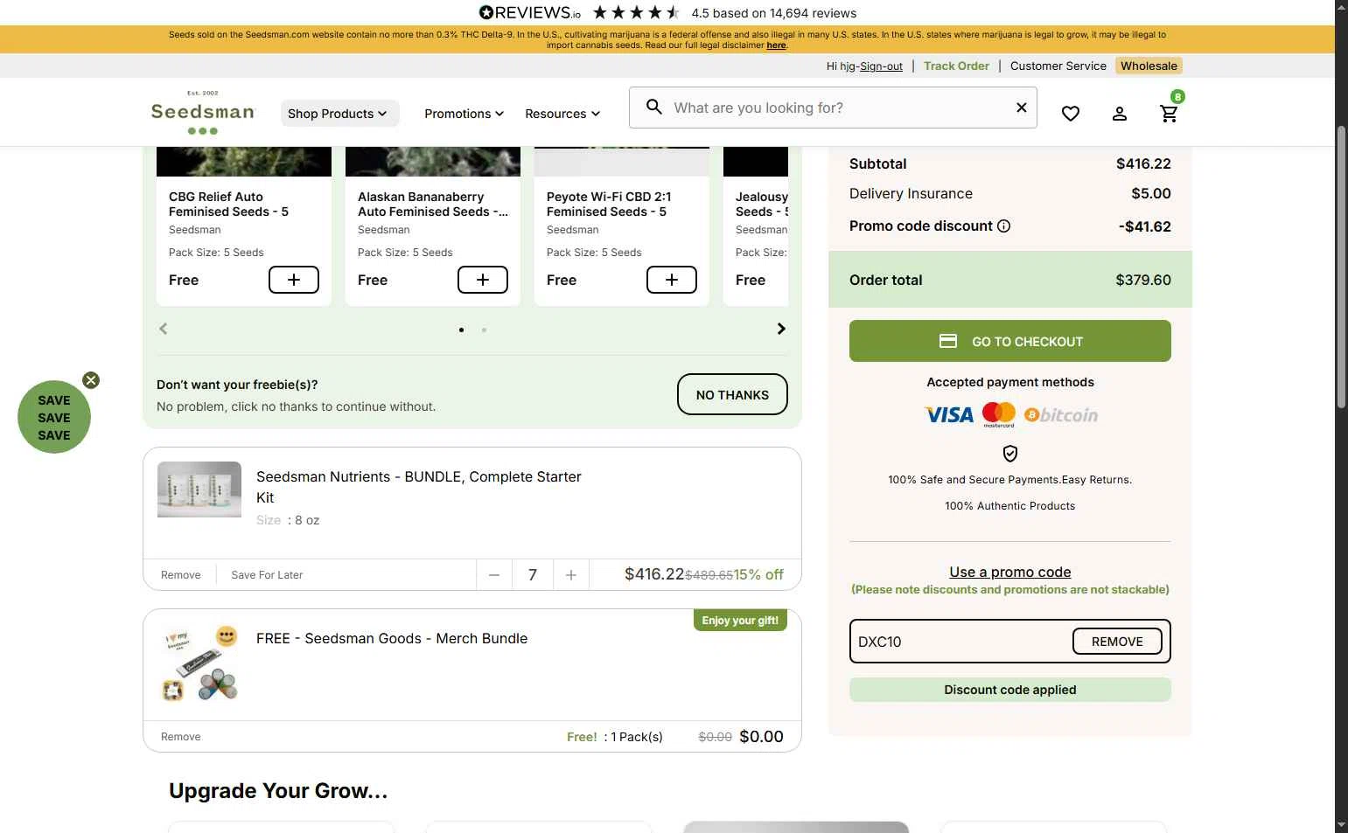Close the SAVE SAVE SAVE popup
Viewport: 1348px width, 833px height.
pos(91,380)
